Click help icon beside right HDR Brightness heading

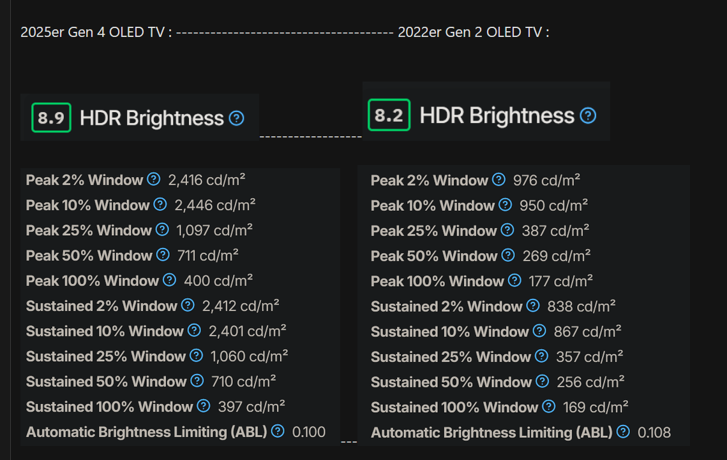588,116
